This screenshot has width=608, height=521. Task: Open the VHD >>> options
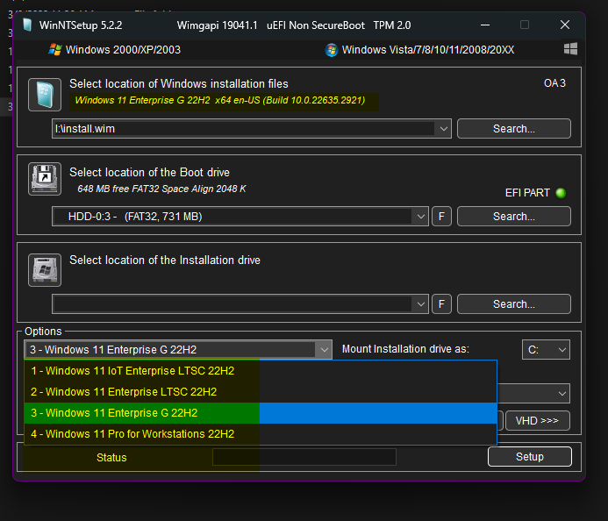pyautogui.click(x=538, y=421)
